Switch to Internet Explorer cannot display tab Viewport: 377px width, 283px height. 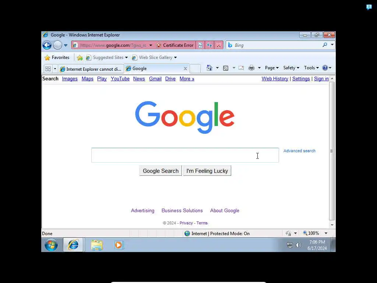pos(91,69)
